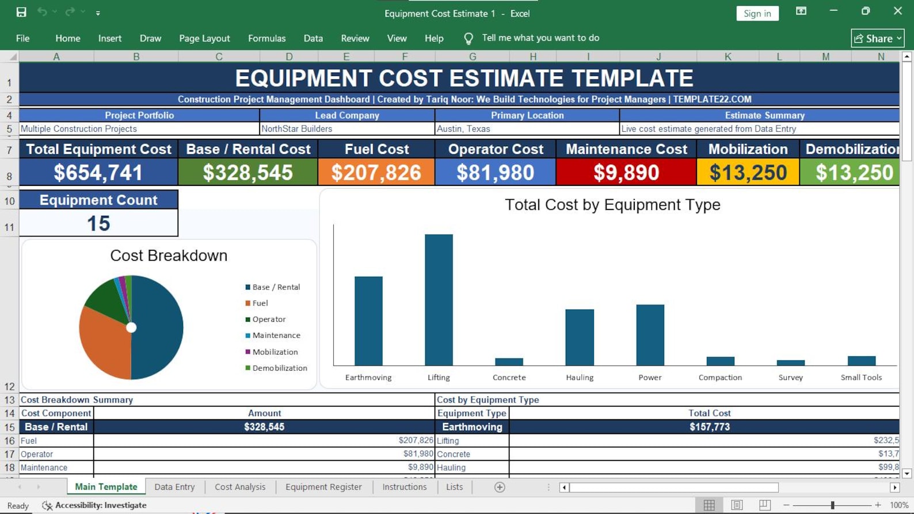Select column header J
Viewport: 914px width, 514px height.
[x=658, y=56]
